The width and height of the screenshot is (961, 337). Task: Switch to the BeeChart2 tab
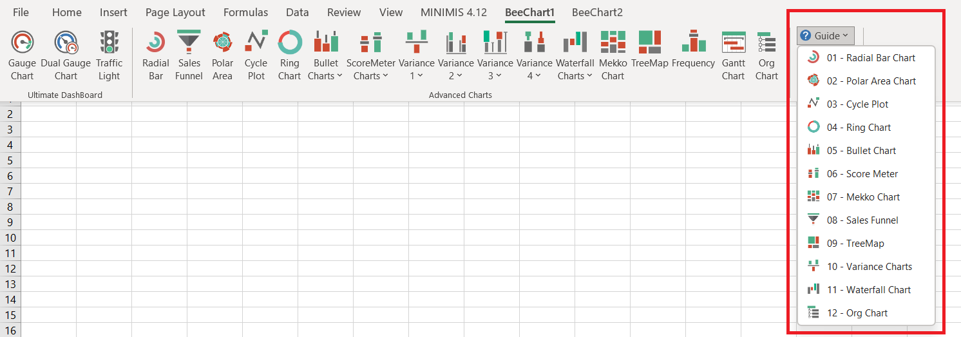click(597, 12)
